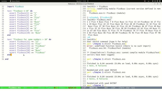Click '{:reloaded, [FizzBuzz]}' output line
This screenshot has height=91, width=162.
click(99, 17)
